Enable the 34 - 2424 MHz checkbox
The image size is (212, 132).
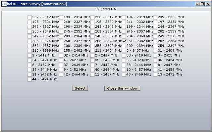29,60
